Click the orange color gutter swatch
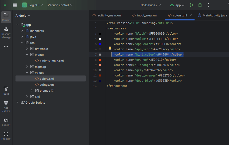 click(x=100, y=60)
